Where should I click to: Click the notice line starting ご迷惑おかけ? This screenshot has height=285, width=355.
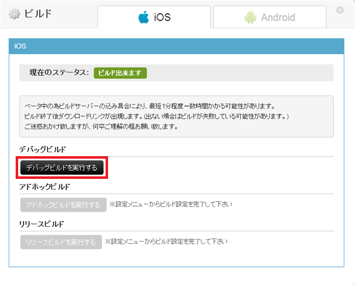[101, 126]
